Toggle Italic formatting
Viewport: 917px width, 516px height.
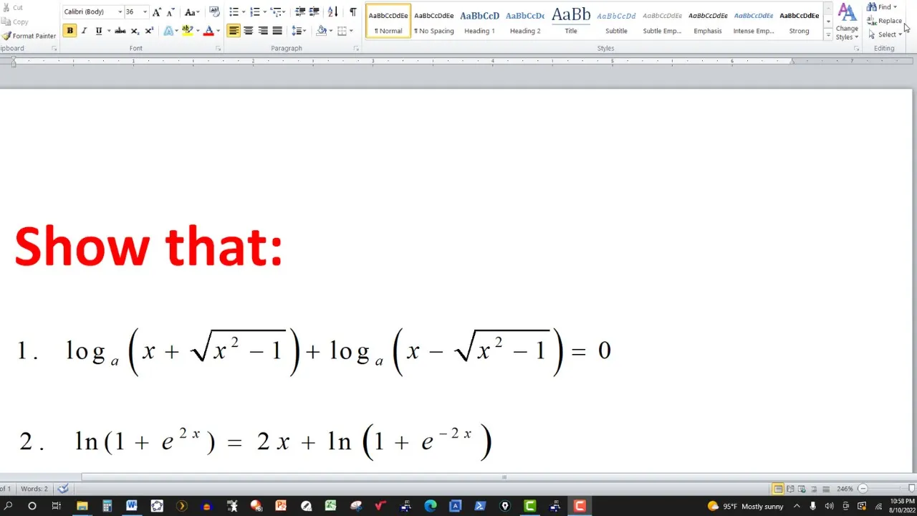point(84,31)
